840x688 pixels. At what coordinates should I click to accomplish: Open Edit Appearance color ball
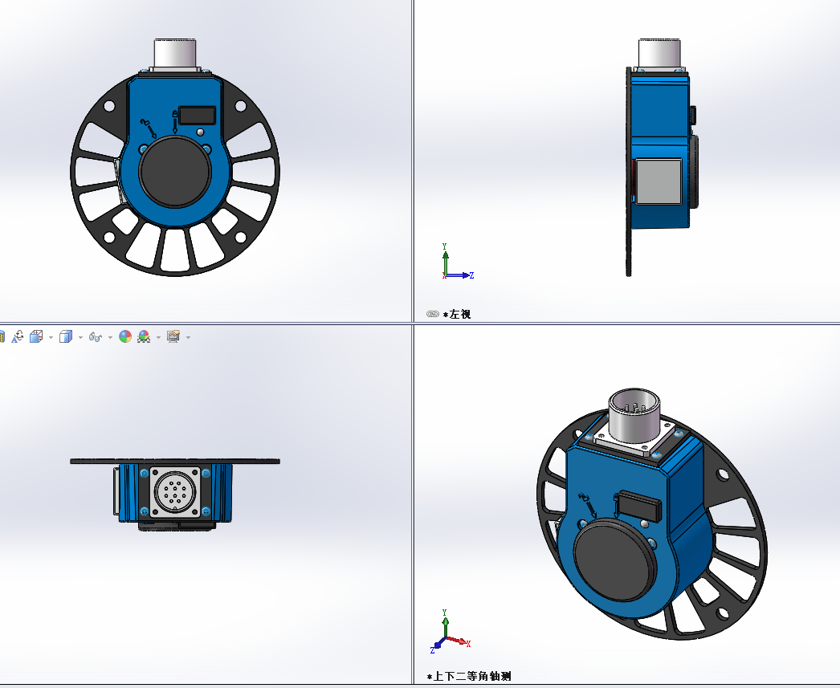(x=125, y=336)
